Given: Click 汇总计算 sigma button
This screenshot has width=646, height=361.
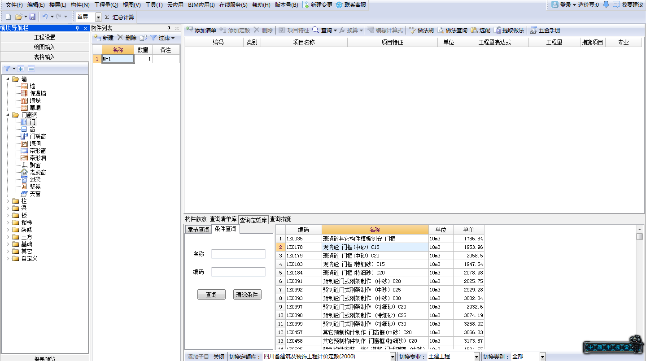Looking at the screenshot, I should (x=119, y=17).
